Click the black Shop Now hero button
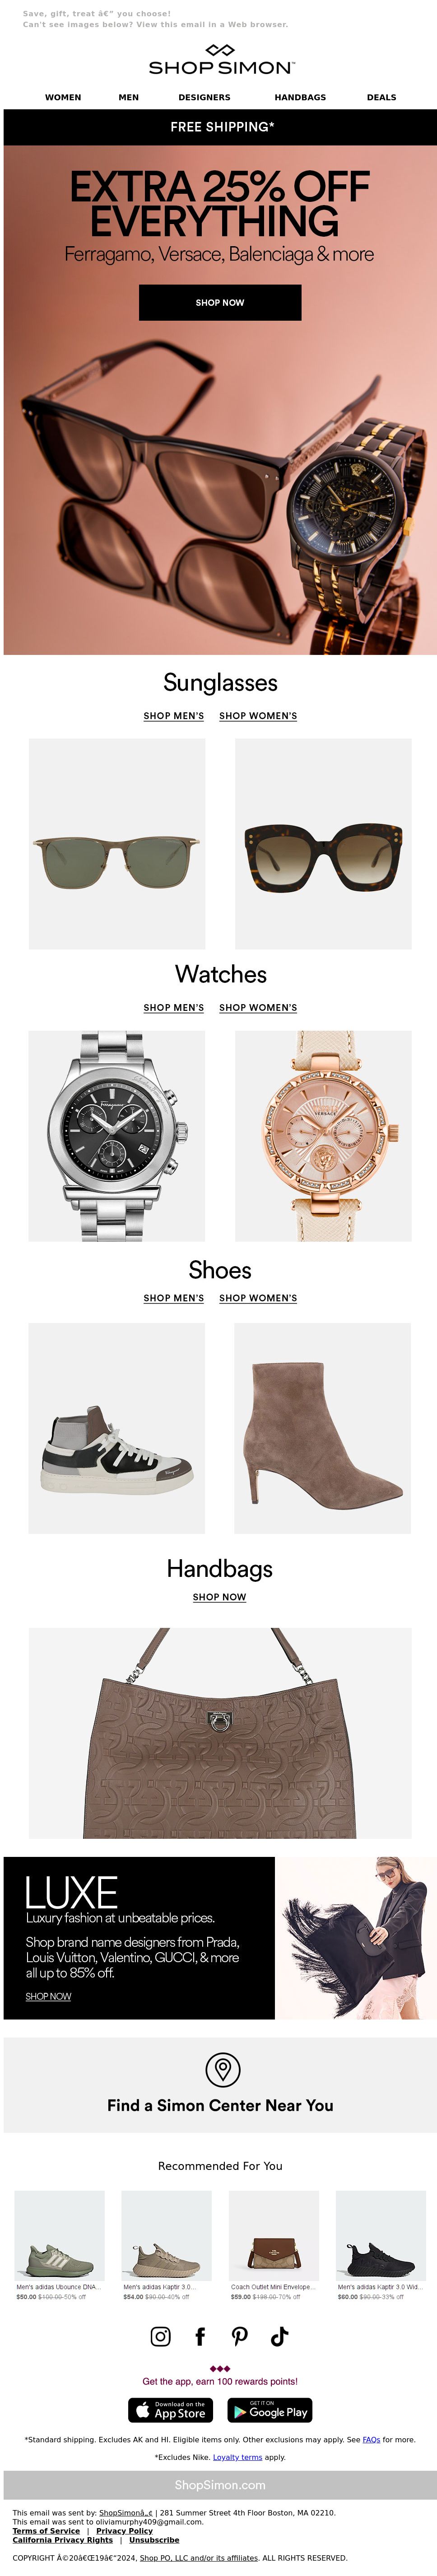This screenshot has height=2576, width=437. pos(220,302)
